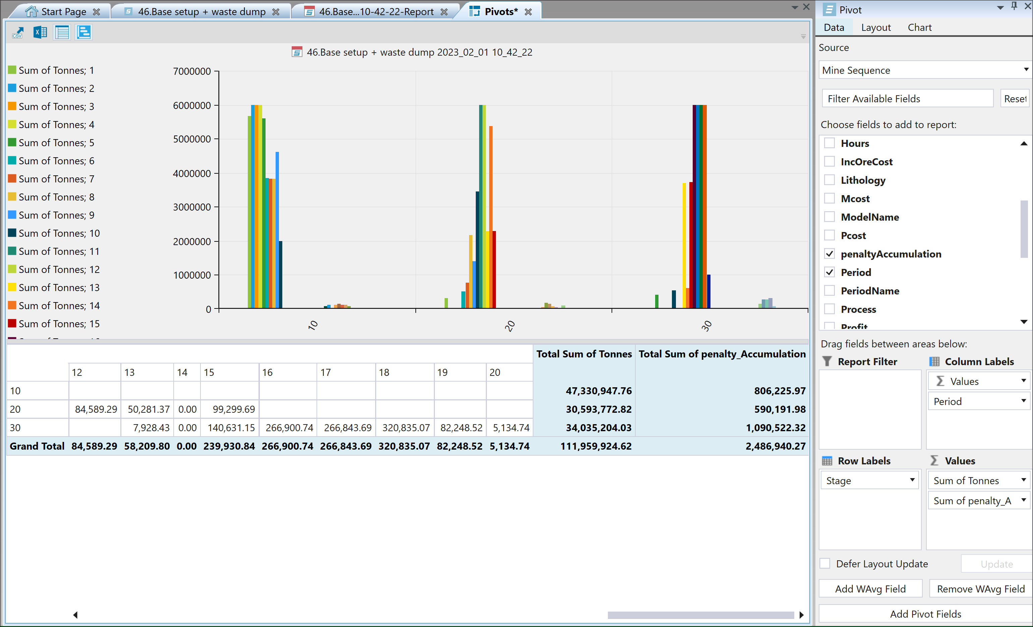Toggle the table view icon
Screen dimensions: 1033x627
pyautogui.click(x=62, y=32)
